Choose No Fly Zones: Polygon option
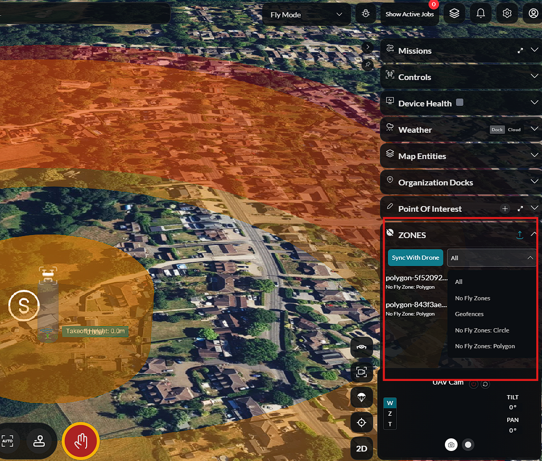The height and width of the screenshot is (461, 542). click(484, 346)
